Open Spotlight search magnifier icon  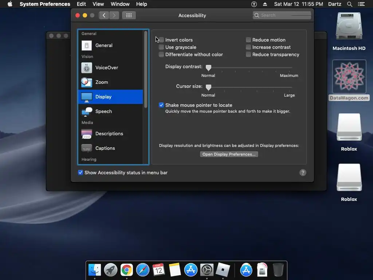coord(349,4)
